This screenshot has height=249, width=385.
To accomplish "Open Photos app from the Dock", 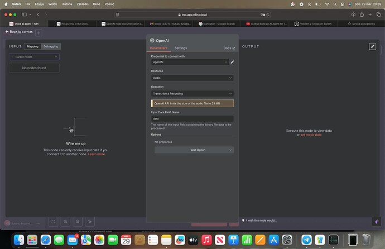I will (x=99, y=240).
